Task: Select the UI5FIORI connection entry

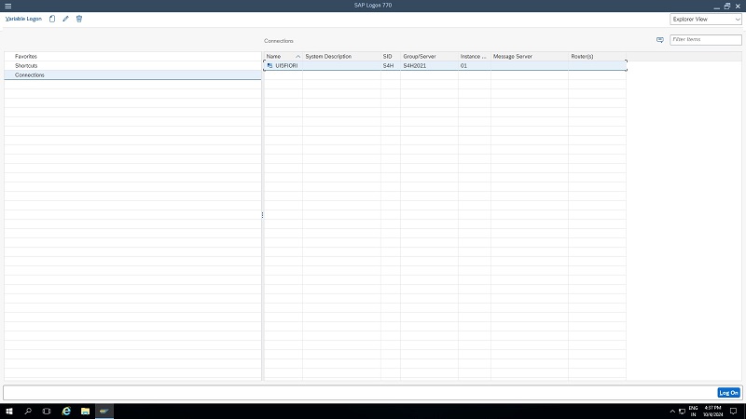Action: click(x=286, y=65)
